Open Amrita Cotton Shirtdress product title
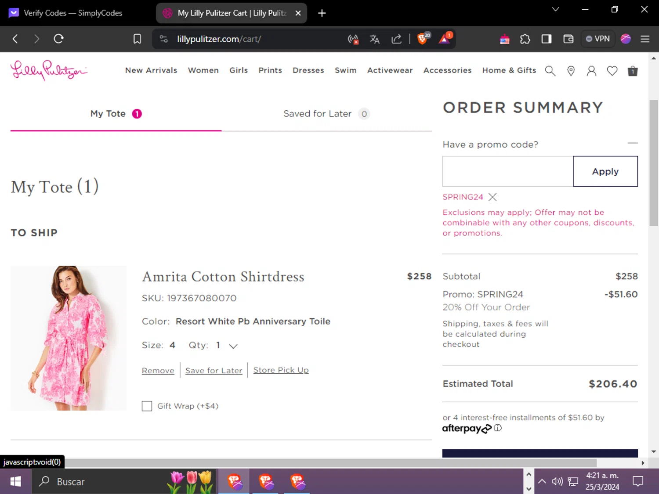This screenshot has height=494, width=659. (223, 277)
